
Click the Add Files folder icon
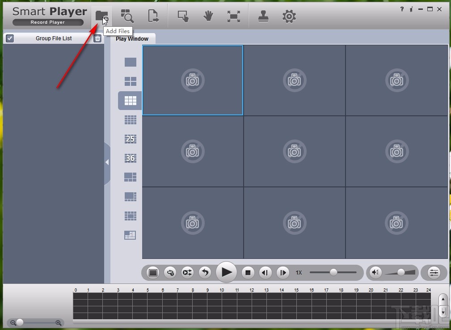[x=101, y=16]
